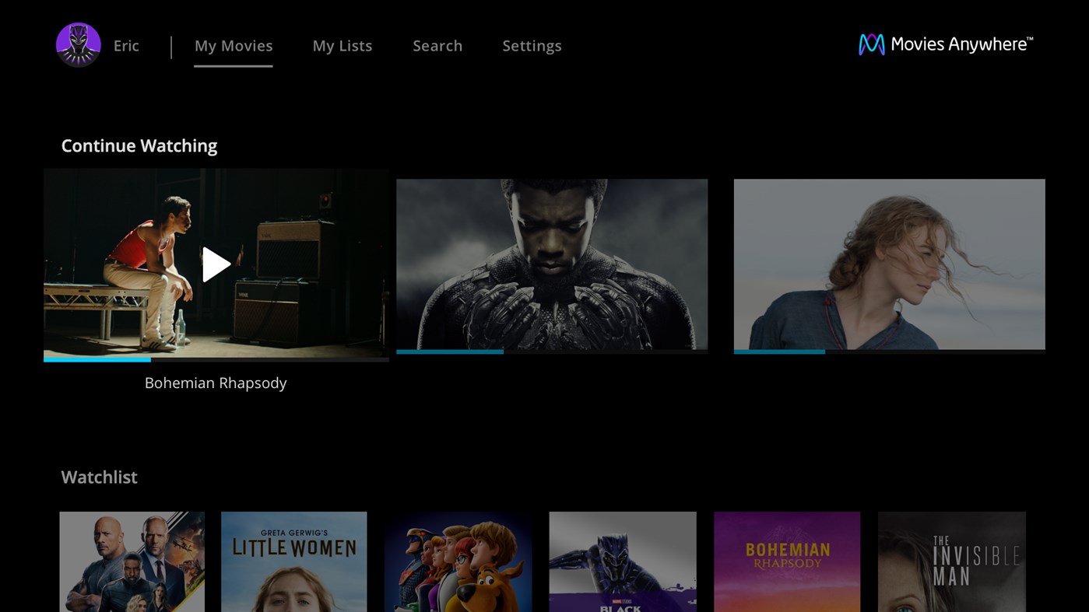Click the Continue Watching heading

pos(139,145)
